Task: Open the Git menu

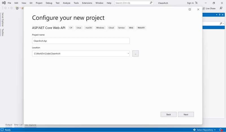Action: 31,3
